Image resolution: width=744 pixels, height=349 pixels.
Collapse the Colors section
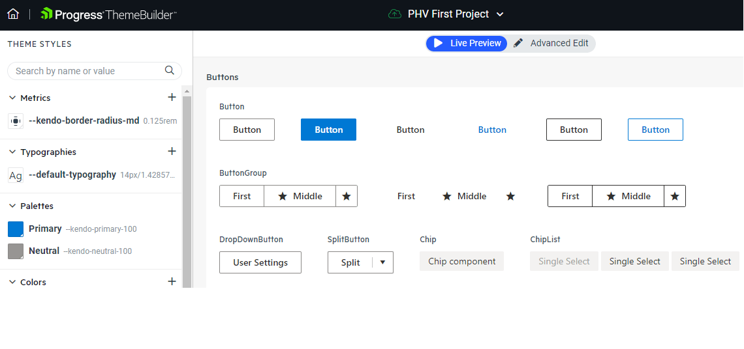[x=12, y=282]
